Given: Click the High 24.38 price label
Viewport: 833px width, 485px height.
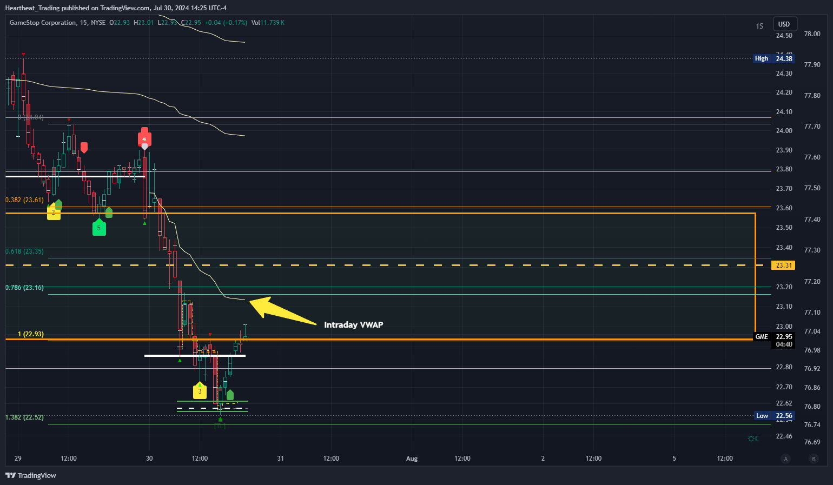Looking at the screenshot, I should click(774, 58).
